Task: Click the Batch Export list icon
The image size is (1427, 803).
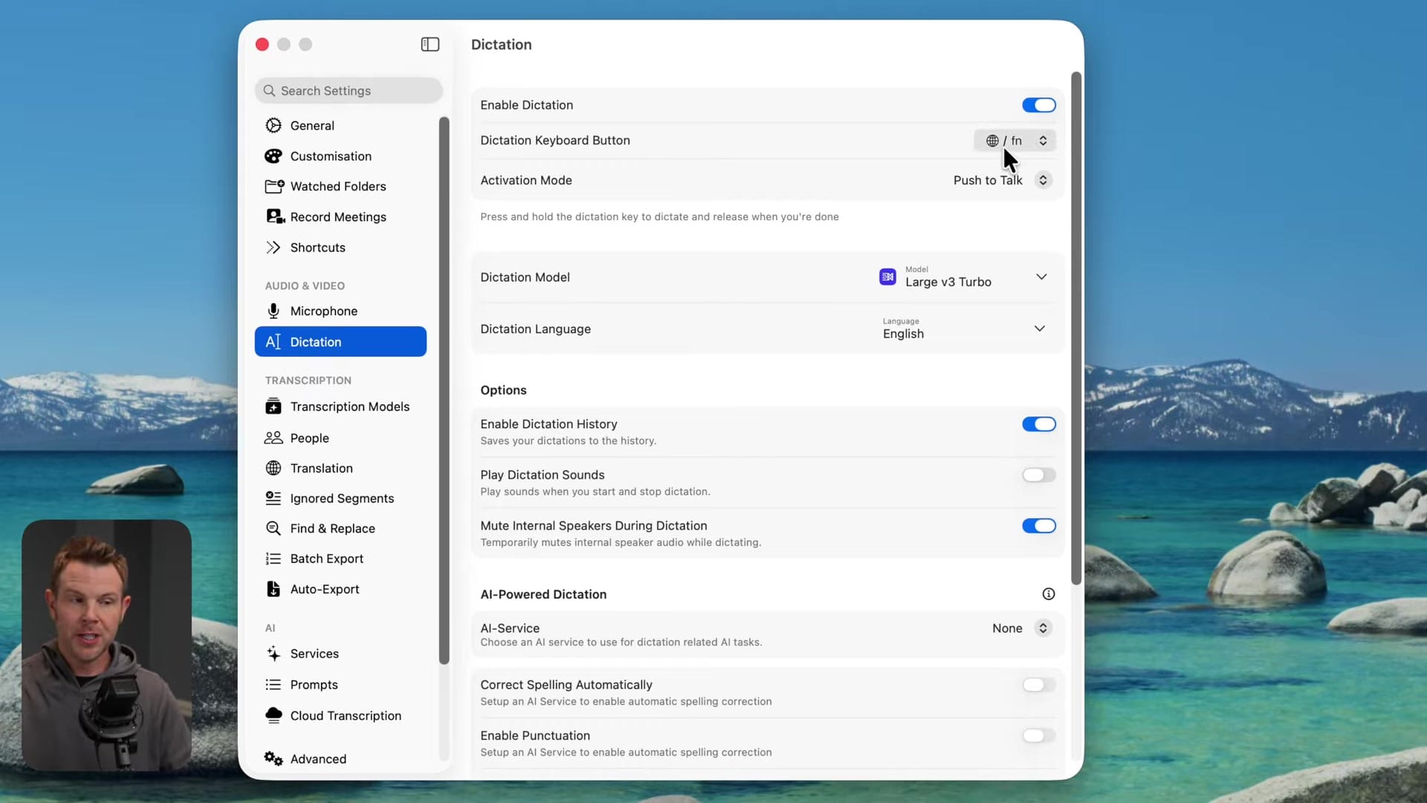Action: (x=274, y=558)
